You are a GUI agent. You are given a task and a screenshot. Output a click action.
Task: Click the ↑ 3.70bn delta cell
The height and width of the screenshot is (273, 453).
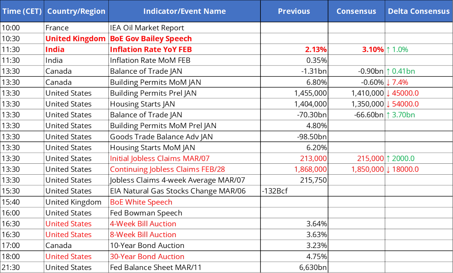(x=419, y=115)
